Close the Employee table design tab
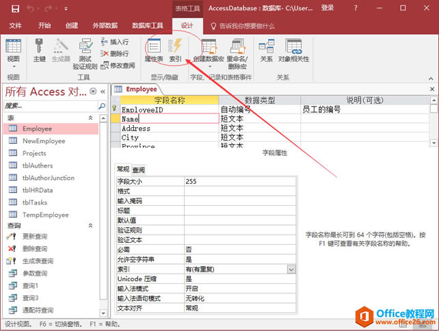Image resolution: width=439 pixels, height=331 pixels. click(432, 90)
